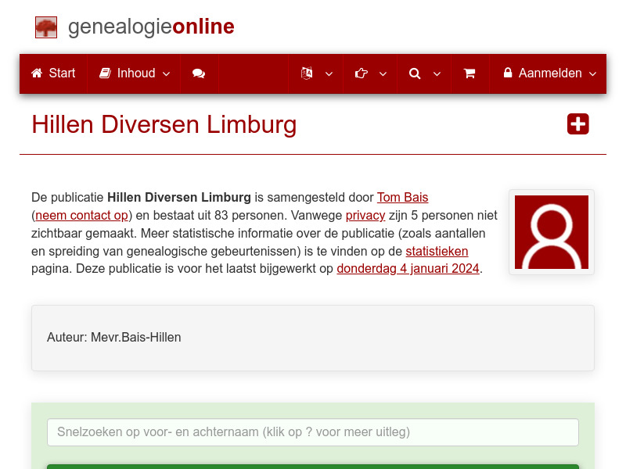The height and width of the screenshot is (469, 626).
Task: Open the Tom Bais profile link
Action: pyautogui.click(x=402, y=197)
